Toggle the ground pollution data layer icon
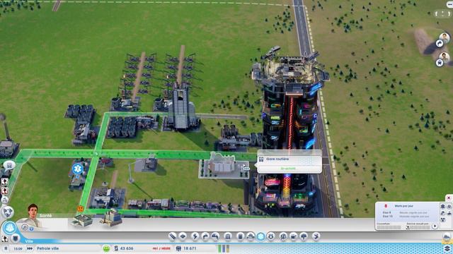The height and width of the screenshot is (254, 453). tap(449, 213)
